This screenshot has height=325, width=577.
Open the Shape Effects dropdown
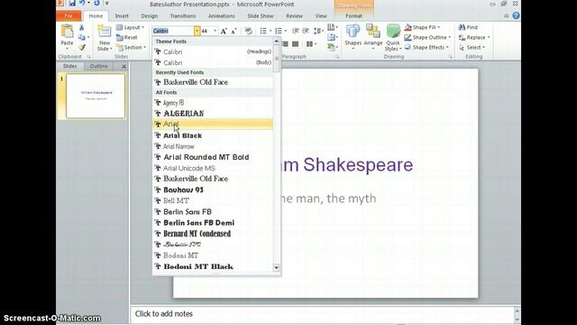pos(426,47)
